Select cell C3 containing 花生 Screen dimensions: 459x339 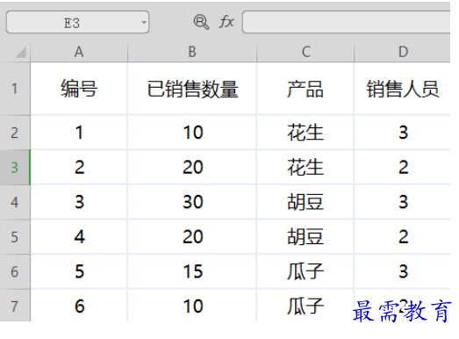(305, 167)
